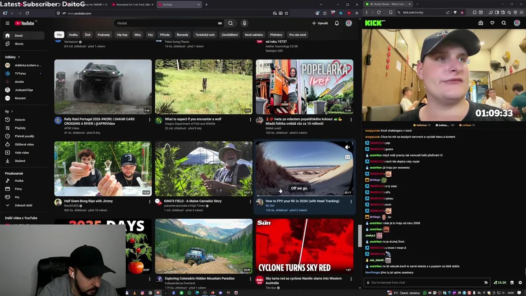
Task: Open Kick following heart icon
Action: pyautogui.click(x=492, y=23)
